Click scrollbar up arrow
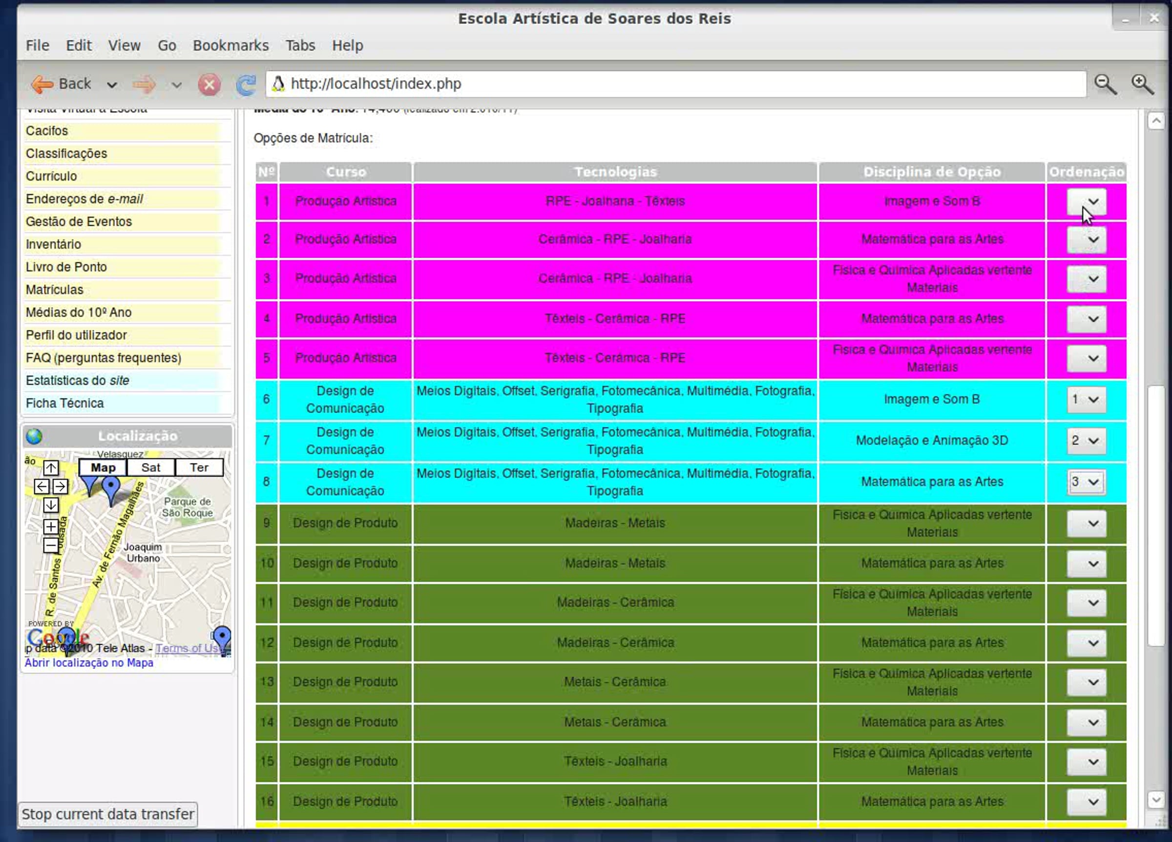This screenshot has height=842, width=1172. (x=1156, y=121)
